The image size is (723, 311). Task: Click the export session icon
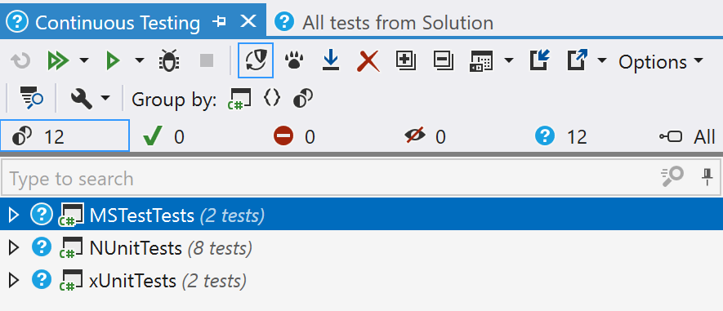(x=578, y=60)
